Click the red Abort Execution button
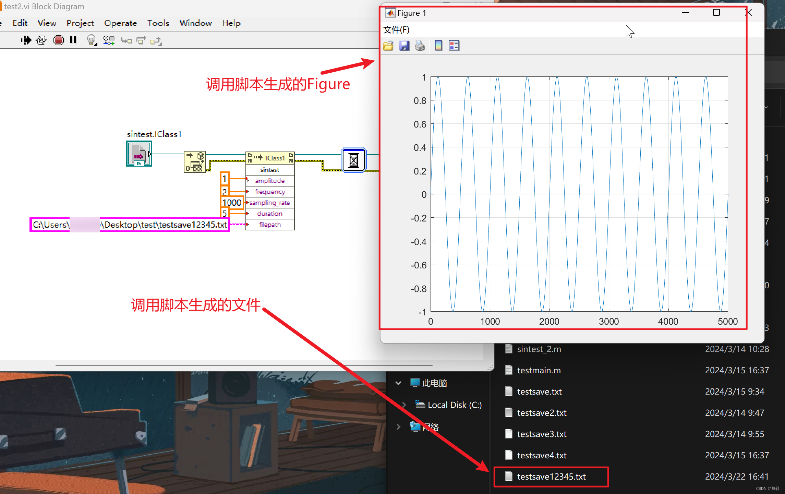Viewport: 785px width, 494px height. click(x=58, y=40)
